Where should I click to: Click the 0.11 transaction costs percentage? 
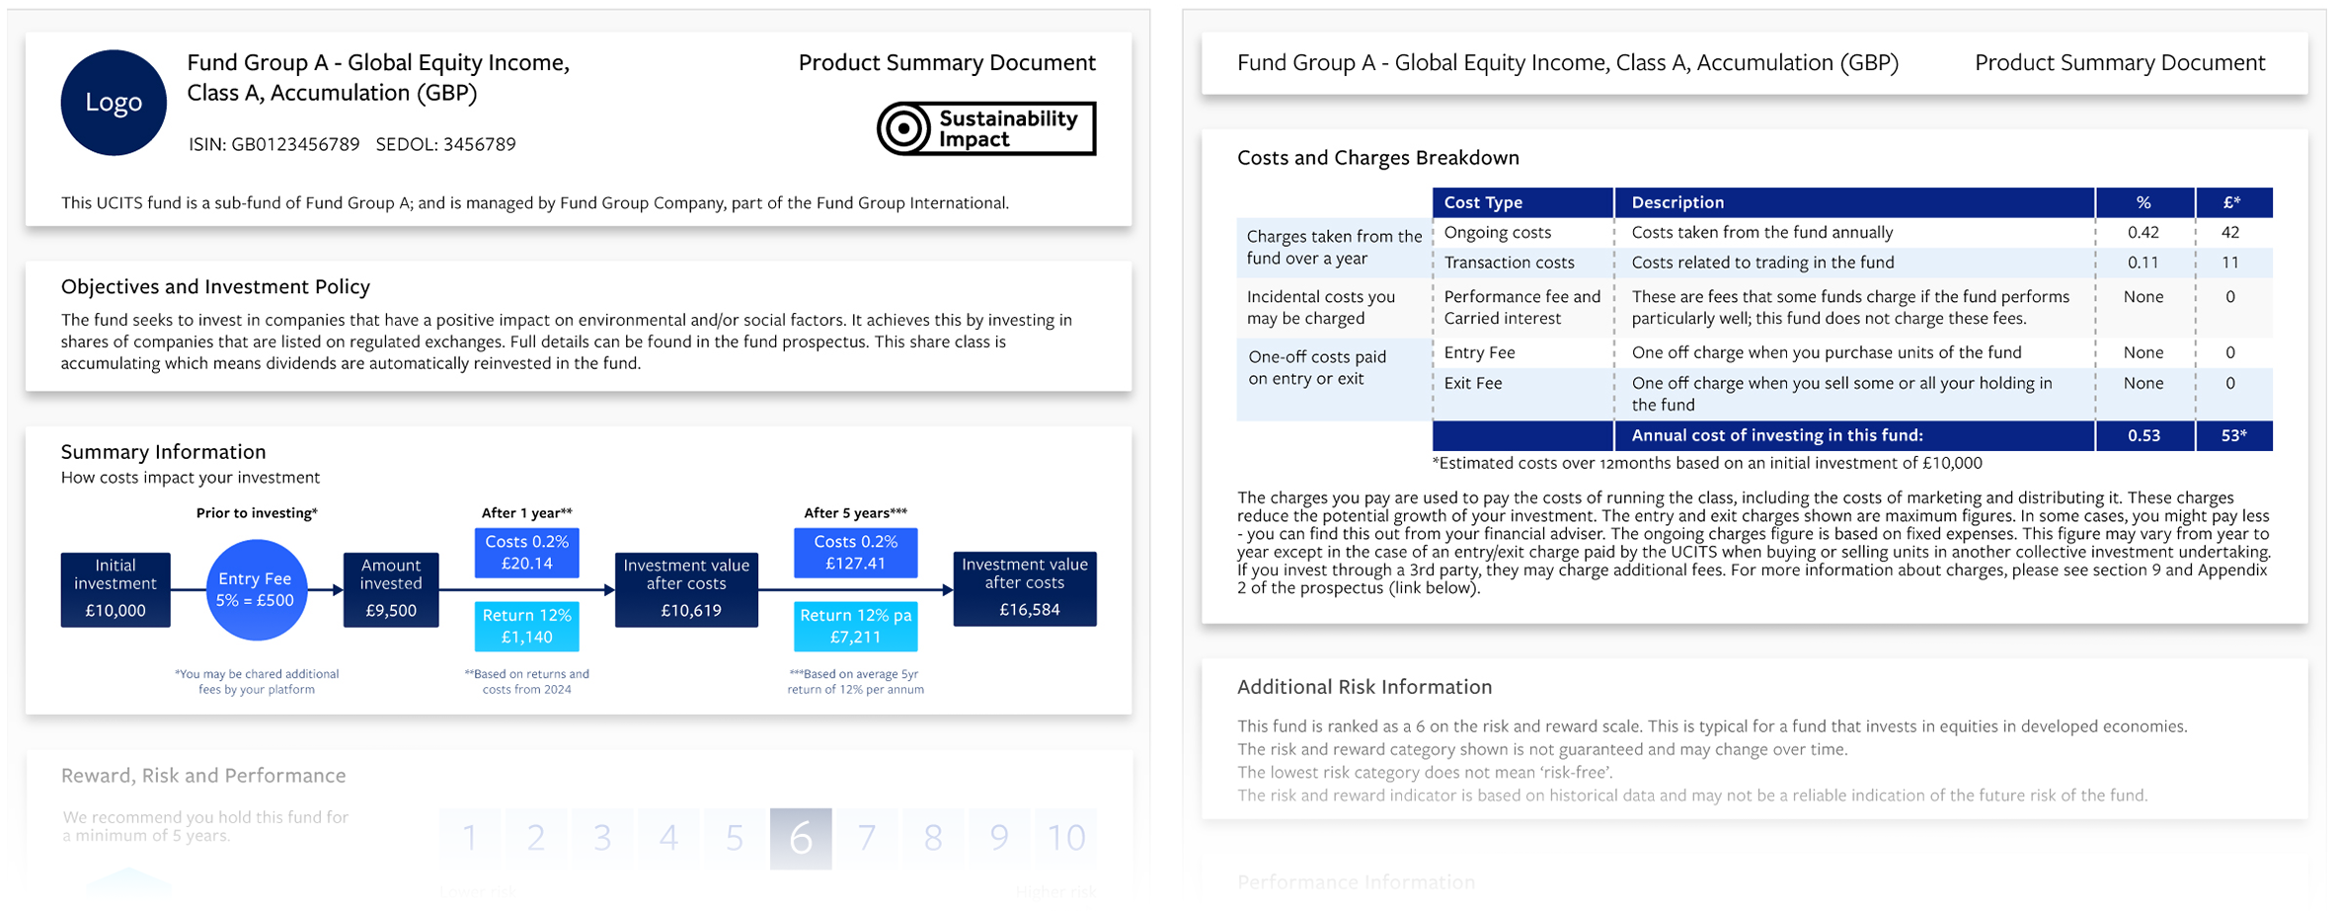[x=2143, y=263]
